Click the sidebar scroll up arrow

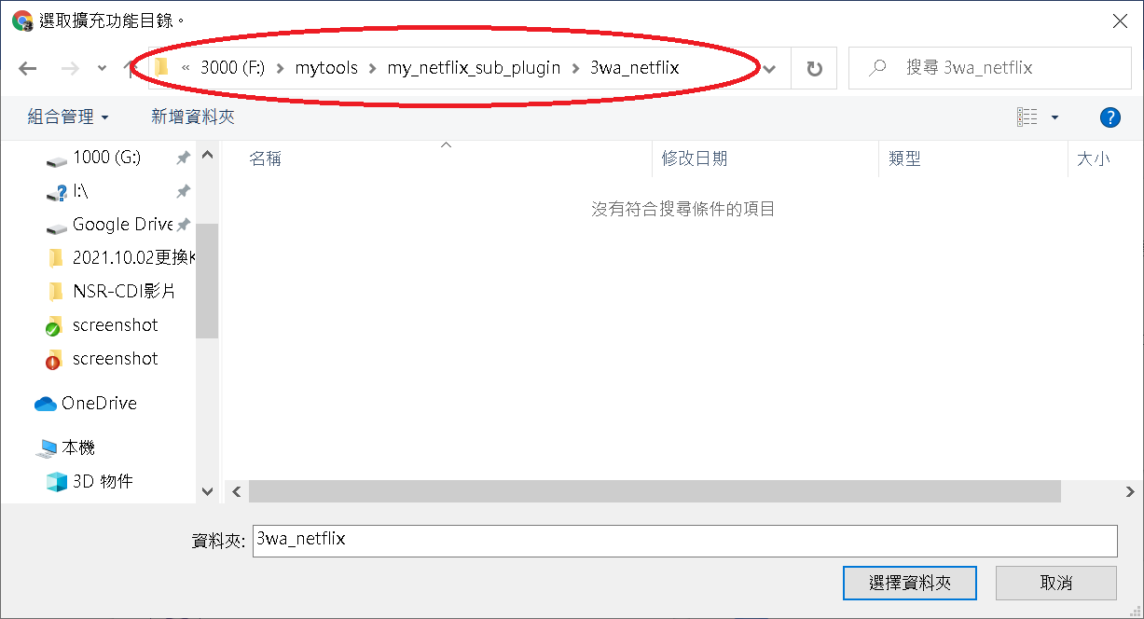tap(207, 155)
